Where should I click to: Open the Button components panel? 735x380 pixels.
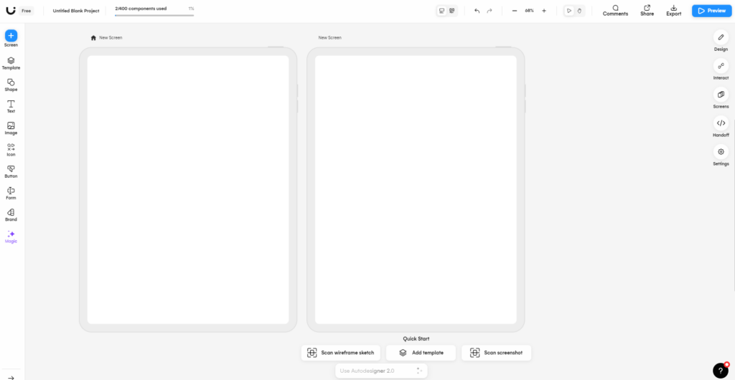click(11, 171)
